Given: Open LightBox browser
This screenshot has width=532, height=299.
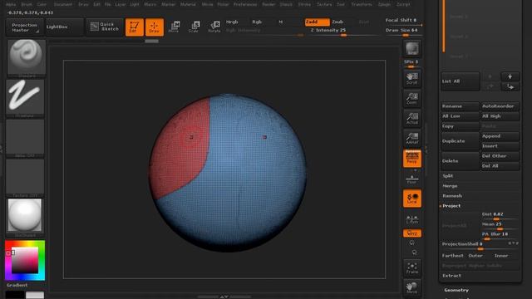Looking at the screenshot, I should coord(64,27).
